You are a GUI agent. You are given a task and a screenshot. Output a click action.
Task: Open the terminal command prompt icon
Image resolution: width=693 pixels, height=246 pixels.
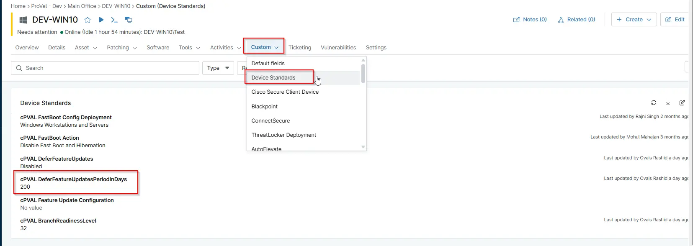[x=114, y=20]
